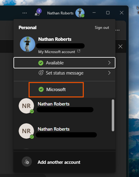Close the Teams window
This screenshot has width=139, height=177.
pos(122,13)
